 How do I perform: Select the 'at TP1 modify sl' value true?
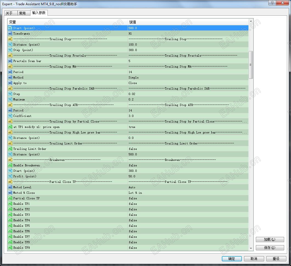(132, 127)
